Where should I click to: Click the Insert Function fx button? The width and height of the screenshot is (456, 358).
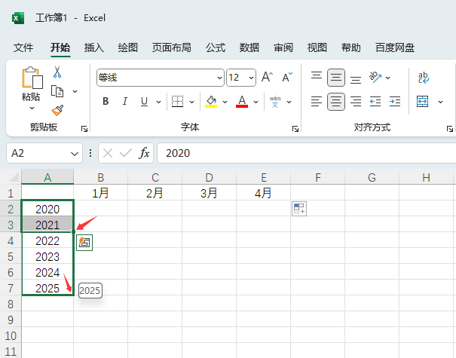(x=145, y=153)
